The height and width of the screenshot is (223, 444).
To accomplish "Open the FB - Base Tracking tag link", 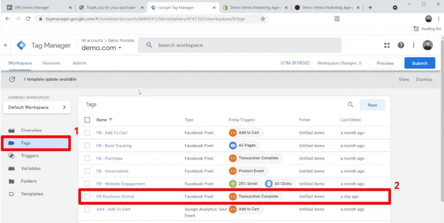I will 114,145.
